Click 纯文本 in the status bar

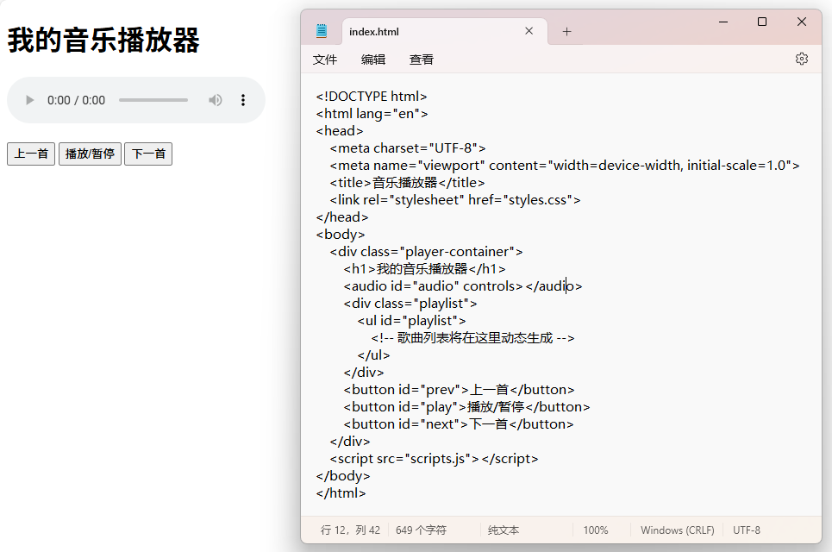point(504,530)
